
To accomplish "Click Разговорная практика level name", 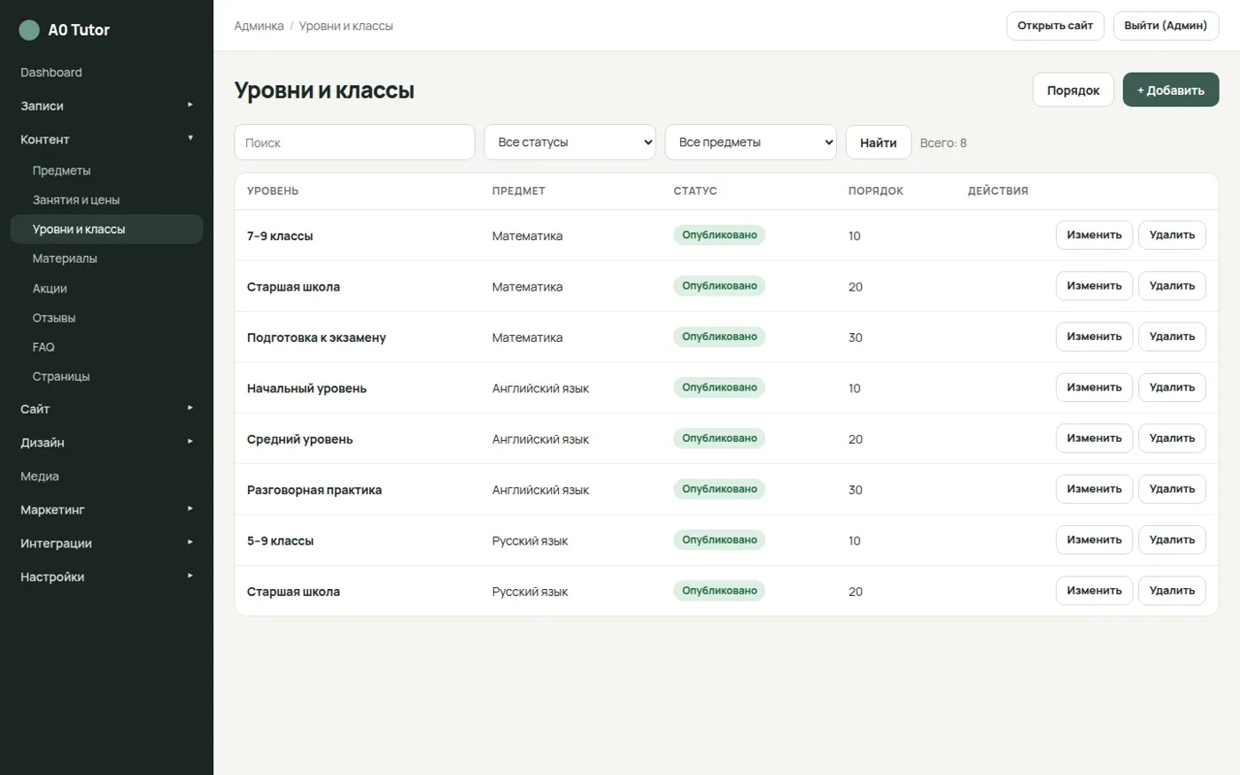I will [314, 490].
